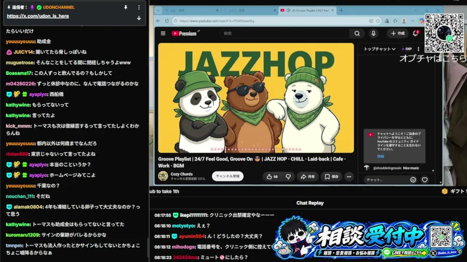Expand the トップチャット chat mode dropdown
Viewport: 467px width, 262px height.
tap(379, 49)
